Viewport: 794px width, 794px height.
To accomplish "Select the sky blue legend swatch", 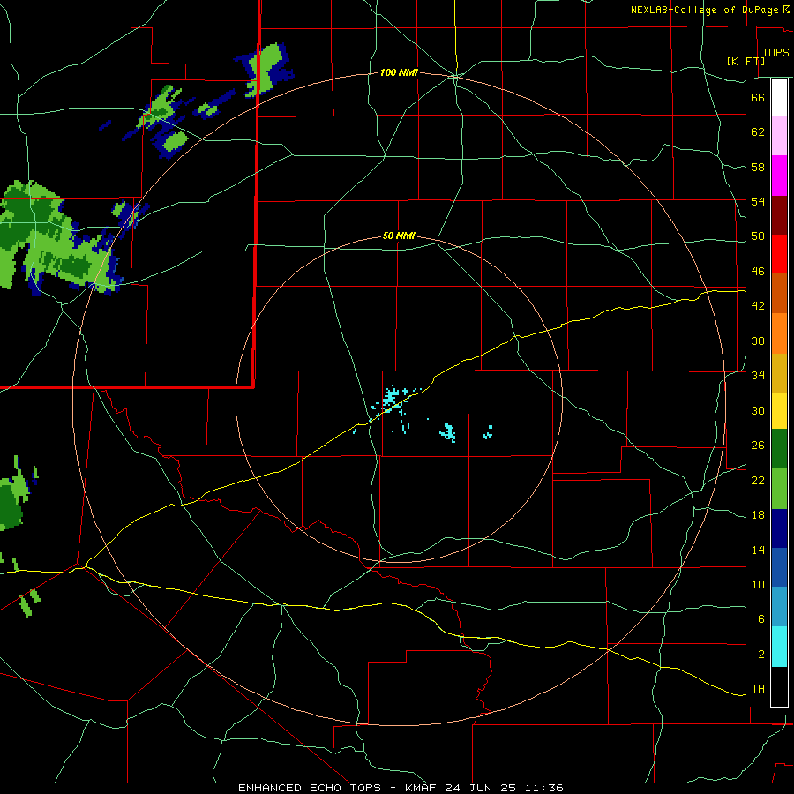I will point(779,607).
